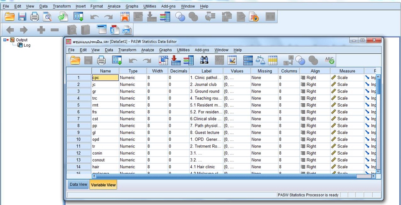Go to Case icon in Data Editor
The width and height of the screenshot is (401, 205).
pyautogui.click(x=163, y=60)
